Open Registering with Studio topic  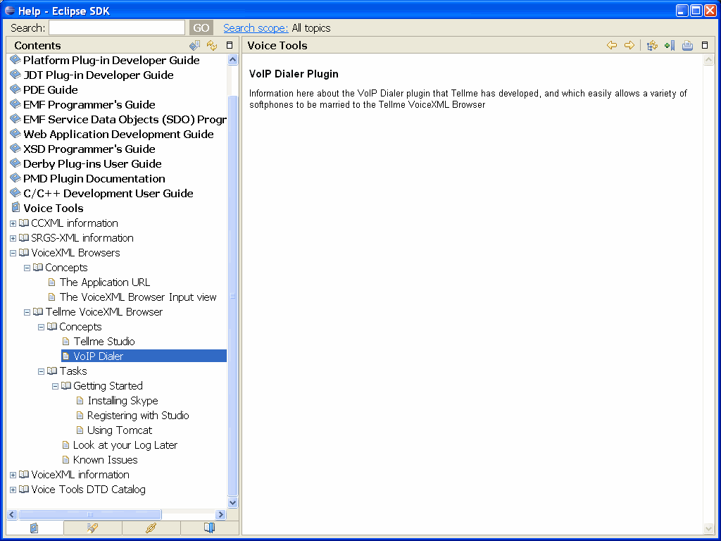pyautogui.click(x=138, y=416)
